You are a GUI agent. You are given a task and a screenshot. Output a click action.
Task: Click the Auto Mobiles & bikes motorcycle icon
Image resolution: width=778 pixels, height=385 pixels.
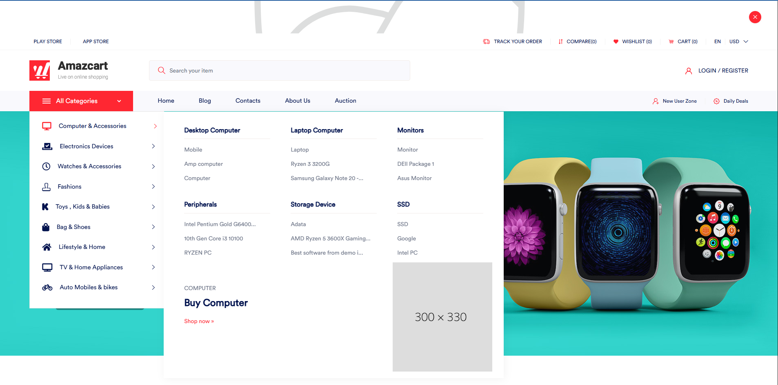coord(47,287)
